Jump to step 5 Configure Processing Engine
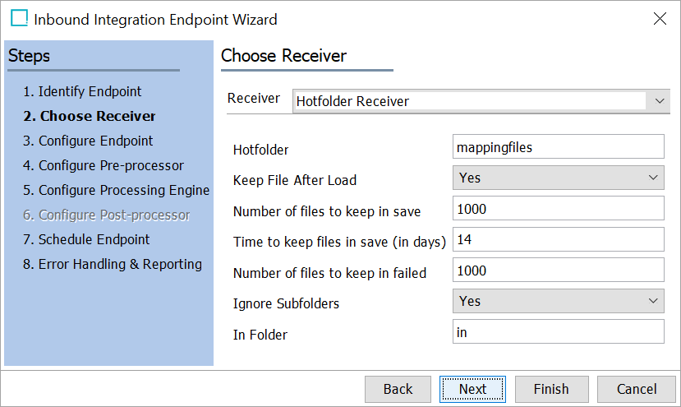This screenshot has height=407, width=681. [x=116, y=191]
